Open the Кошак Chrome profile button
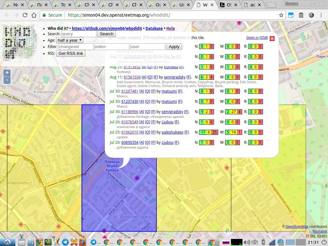This screenshot has height=246, width=328. (291, 3)
